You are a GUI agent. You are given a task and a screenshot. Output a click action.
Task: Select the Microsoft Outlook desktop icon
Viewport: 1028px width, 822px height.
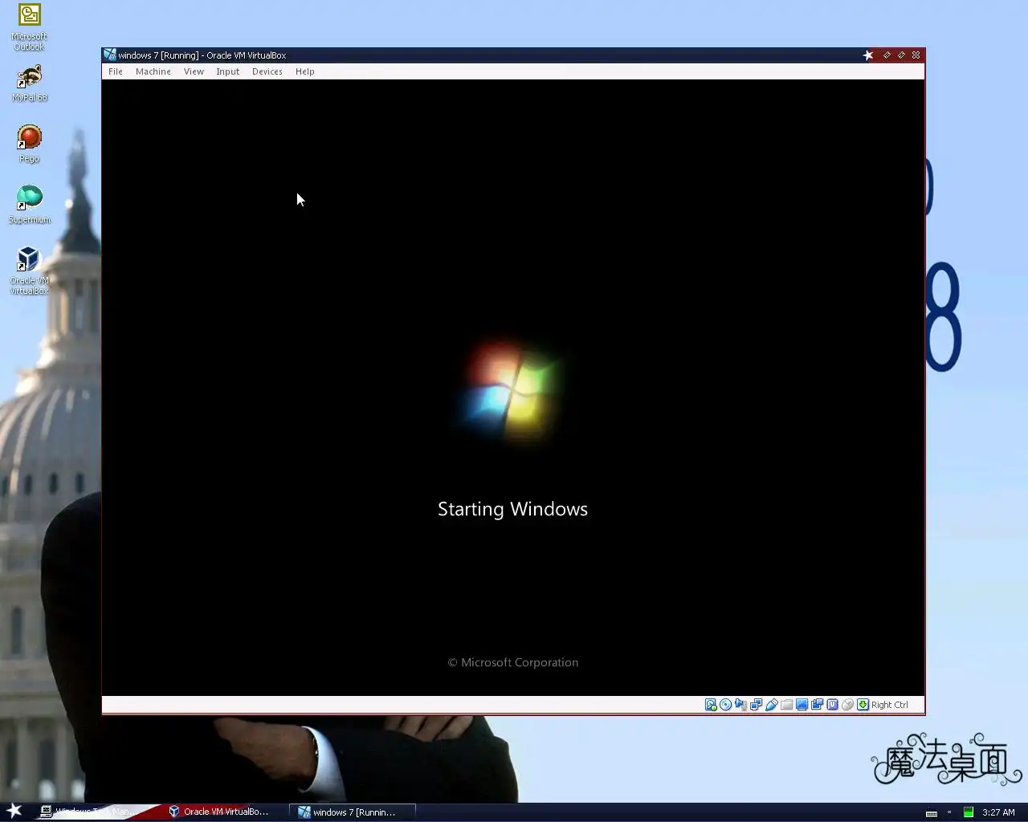(x=29, y=27)
